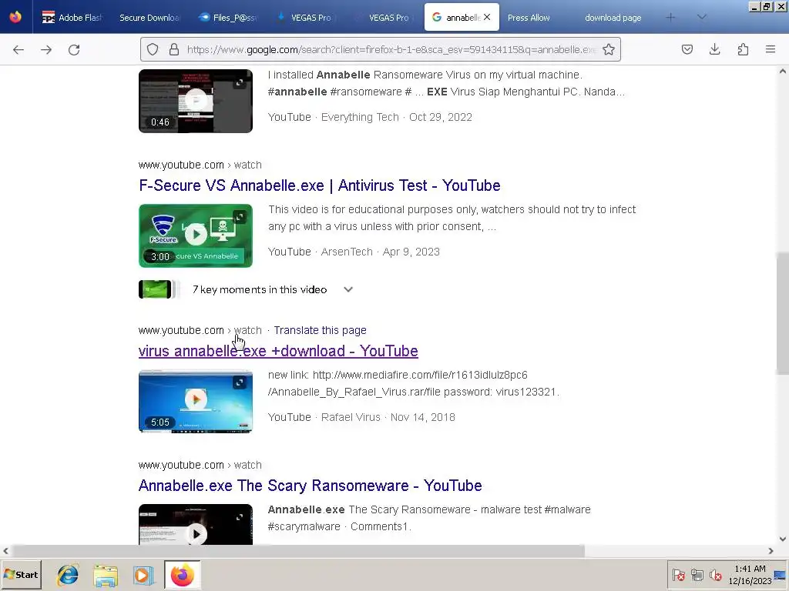Open virus annabelle.exe +download result
The image size is (789, 591).
278,351
